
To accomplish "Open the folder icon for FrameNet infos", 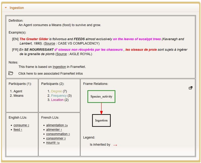I will pyautogui.click(x=11, y=73).
